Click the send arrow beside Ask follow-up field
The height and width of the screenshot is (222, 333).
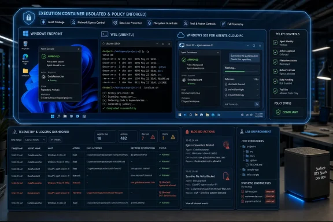click(x=257, y=104)
